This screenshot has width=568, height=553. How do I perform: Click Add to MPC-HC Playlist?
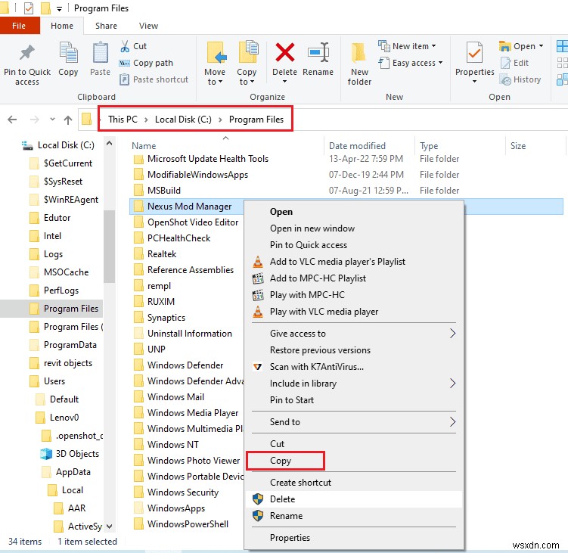coord(353,278)
